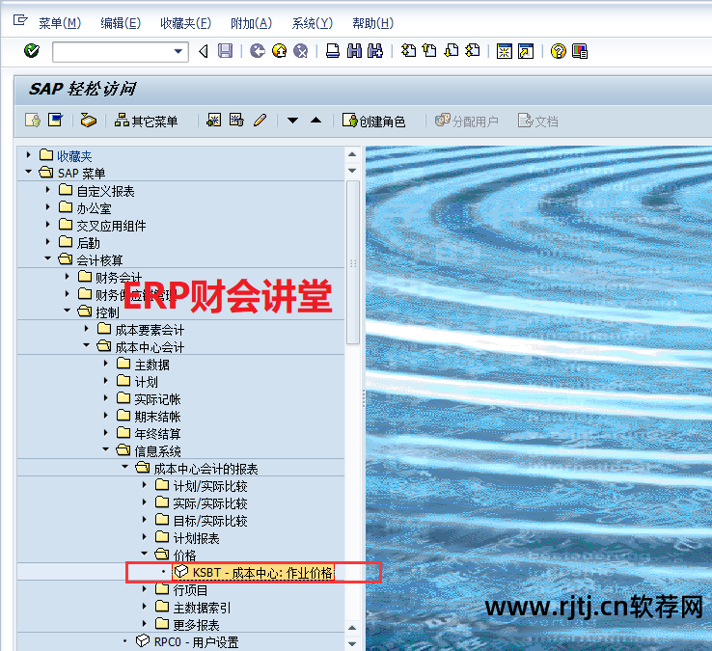712x651 pixels.
Task: Click the Find binoculars icon
Action: pyautogui.click(x=354, y=51)
